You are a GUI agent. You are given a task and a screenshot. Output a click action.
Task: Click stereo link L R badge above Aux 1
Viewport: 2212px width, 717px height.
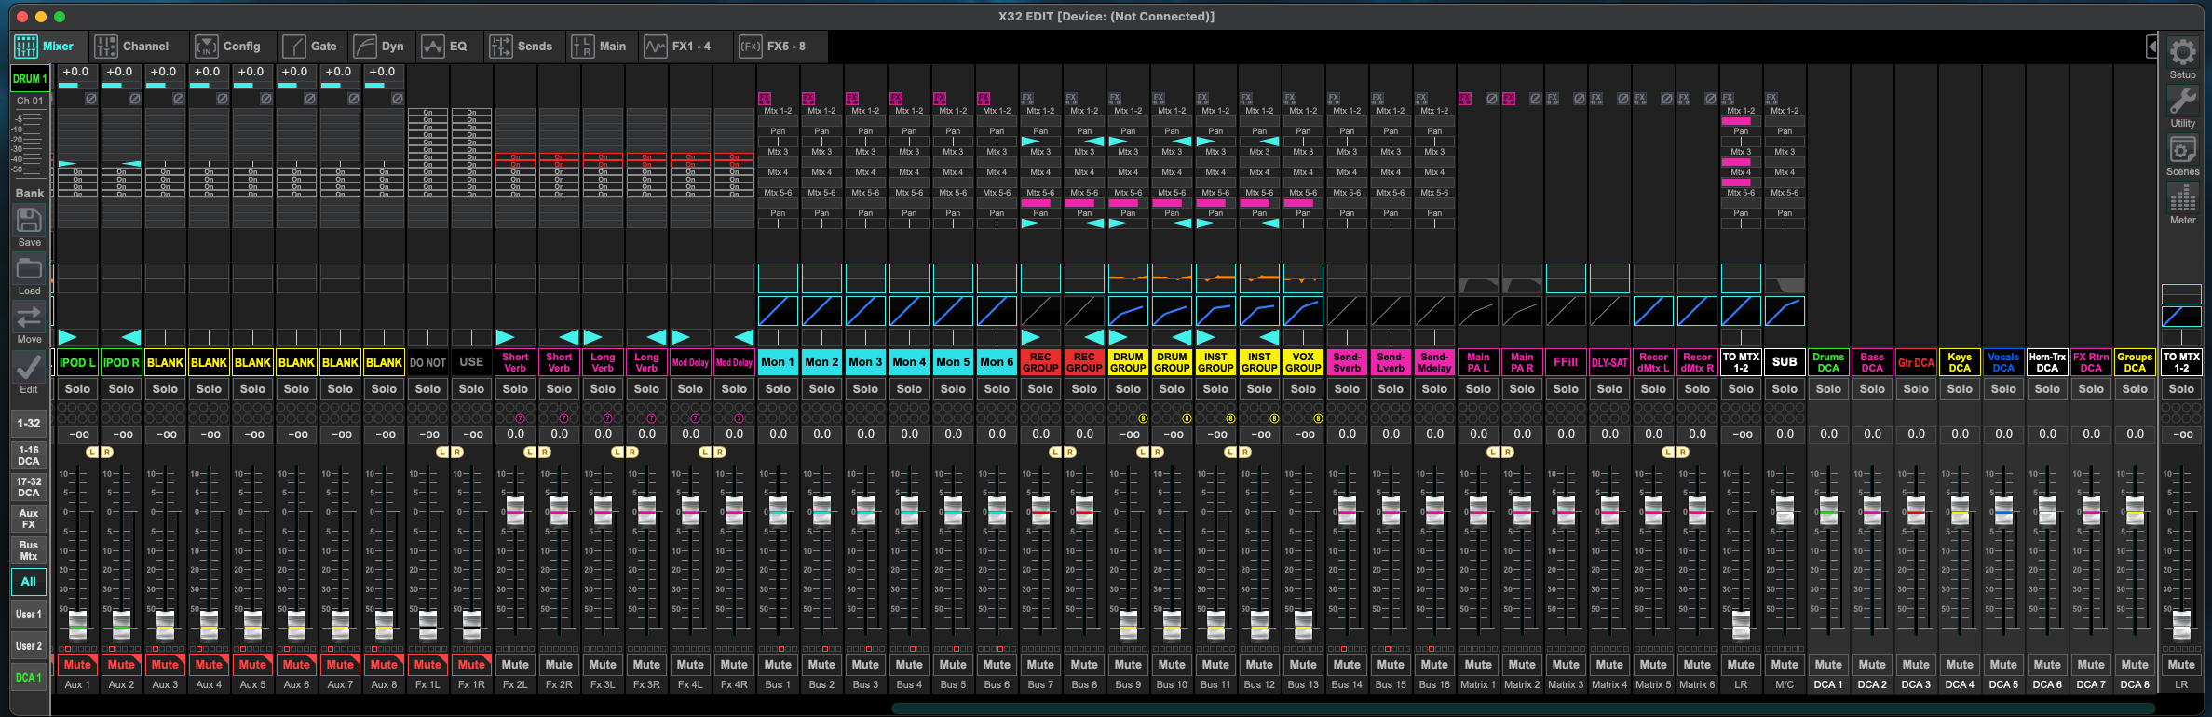coord(99,452)
